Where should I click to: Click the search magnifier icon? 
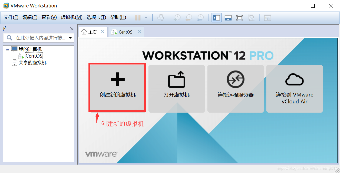point(9,38)
